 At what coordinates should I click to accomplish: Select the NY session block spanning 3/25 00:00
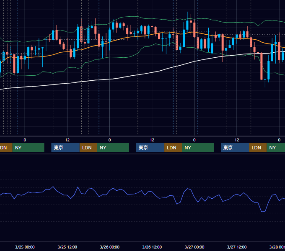(28, 148)
